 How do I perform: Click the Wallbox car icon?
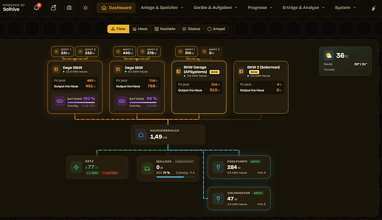pos(147,169)
